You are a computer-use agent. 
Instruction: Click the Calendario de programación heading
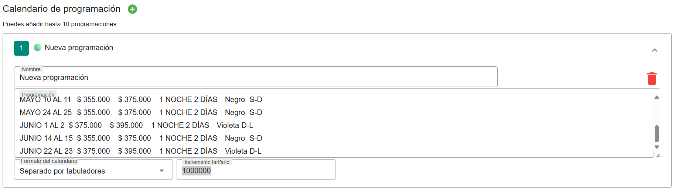pos(61,9)
